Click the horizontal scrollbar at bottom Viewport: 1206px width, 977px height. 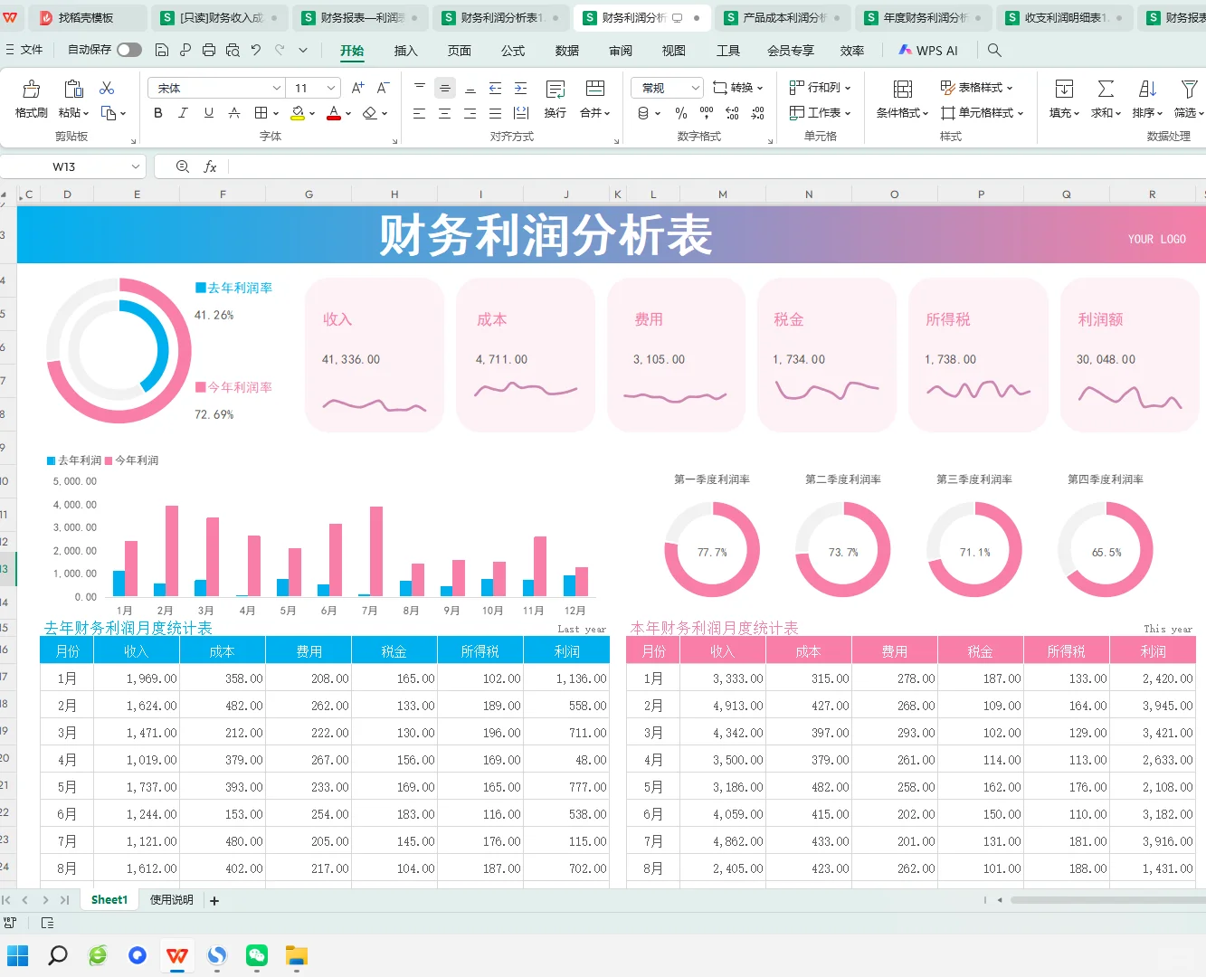point(1107,900)
